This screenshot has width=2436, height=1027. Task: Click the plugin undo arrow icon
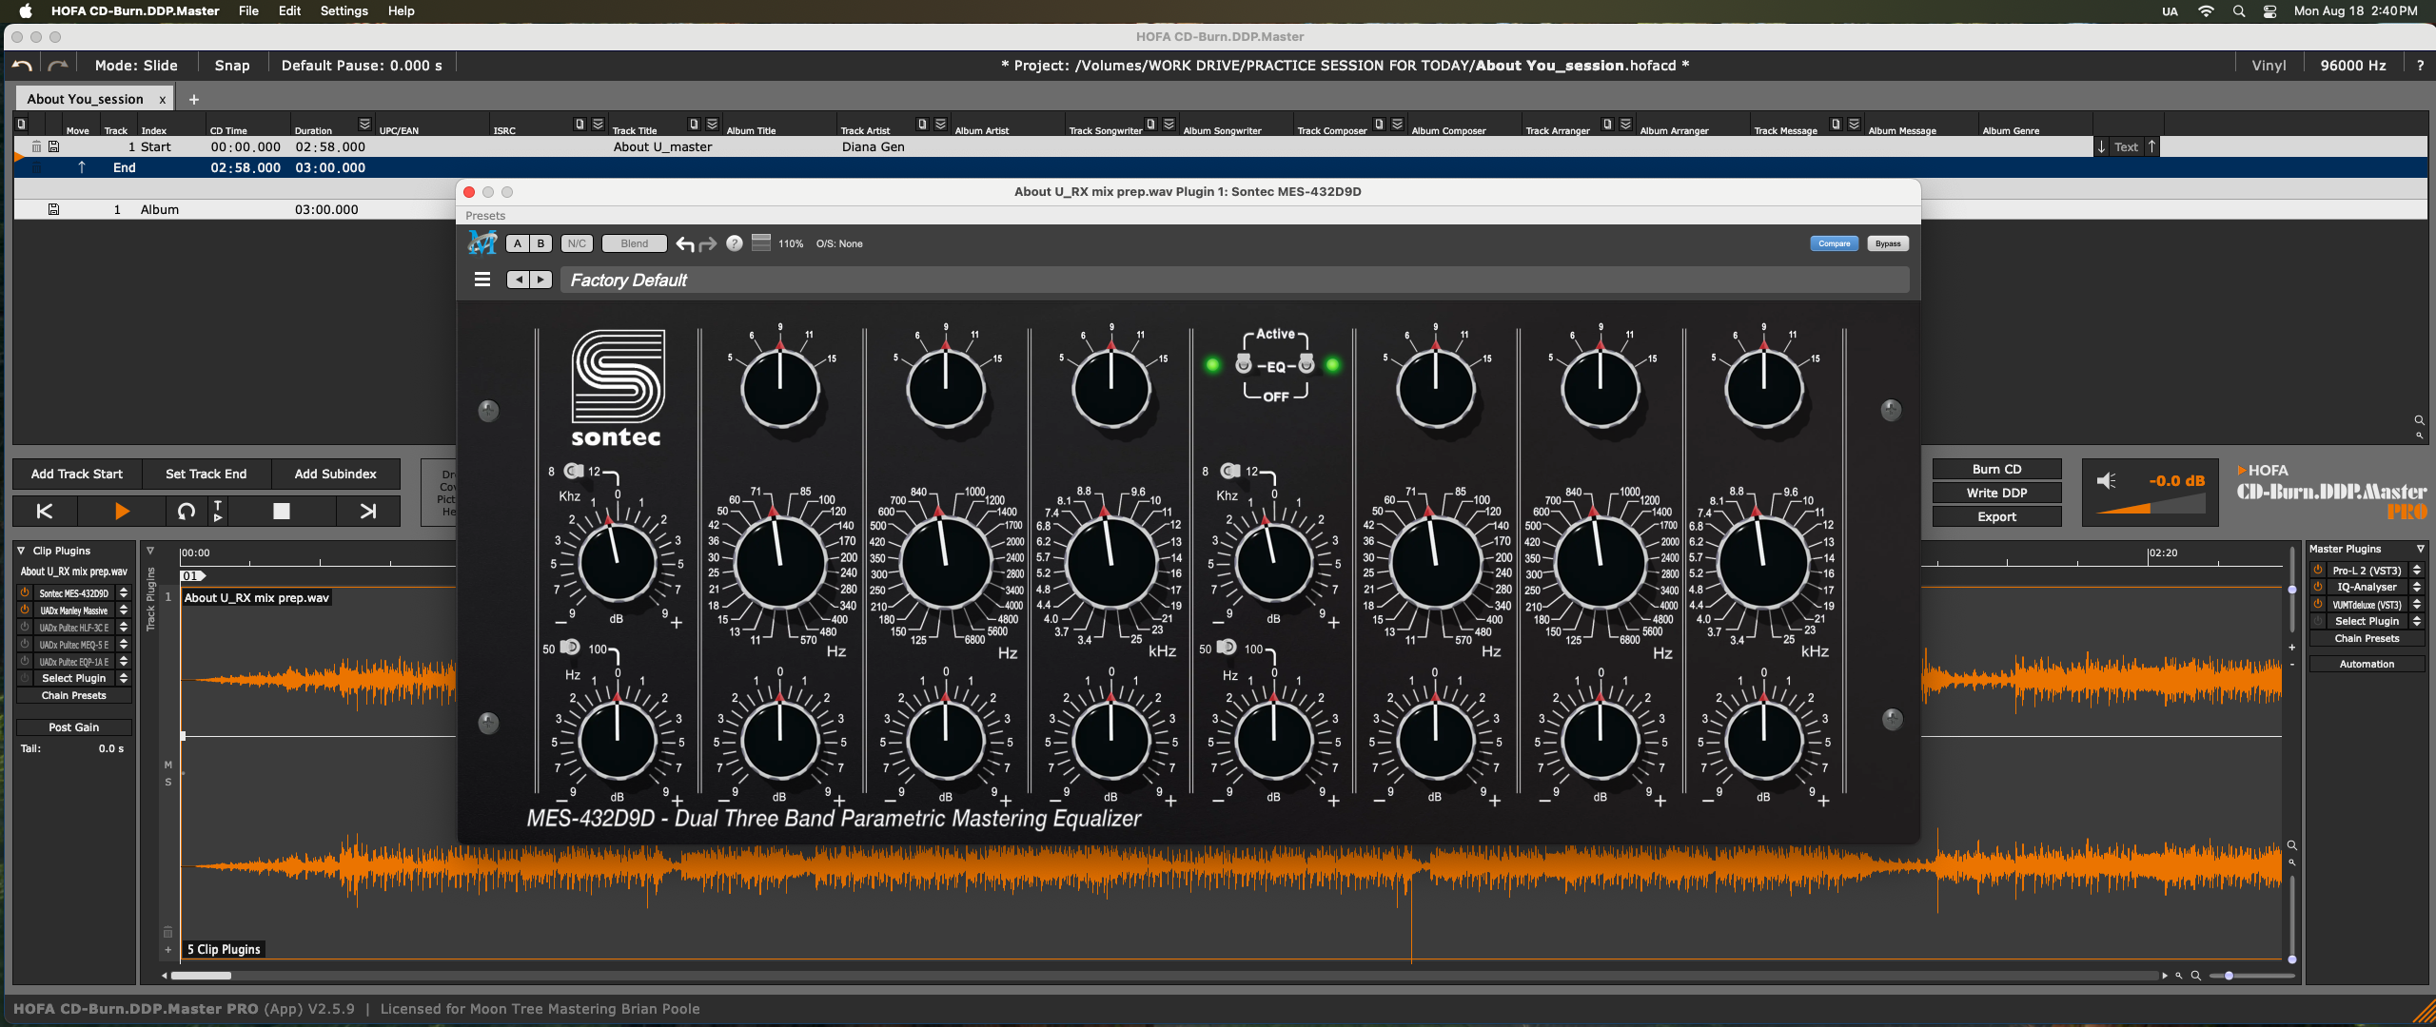pos(684,244)
